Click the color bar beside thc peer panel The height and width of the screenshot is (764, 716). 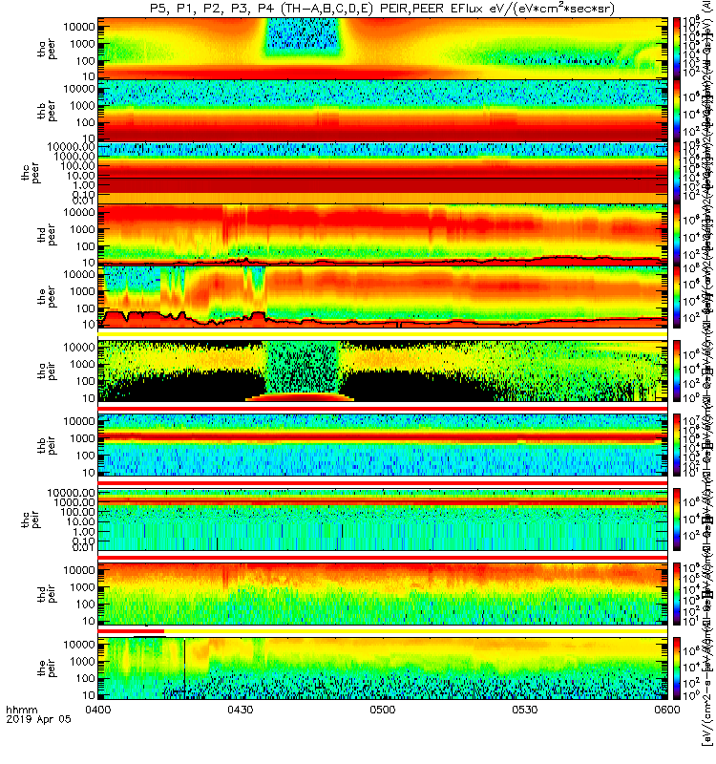(677, 173)
